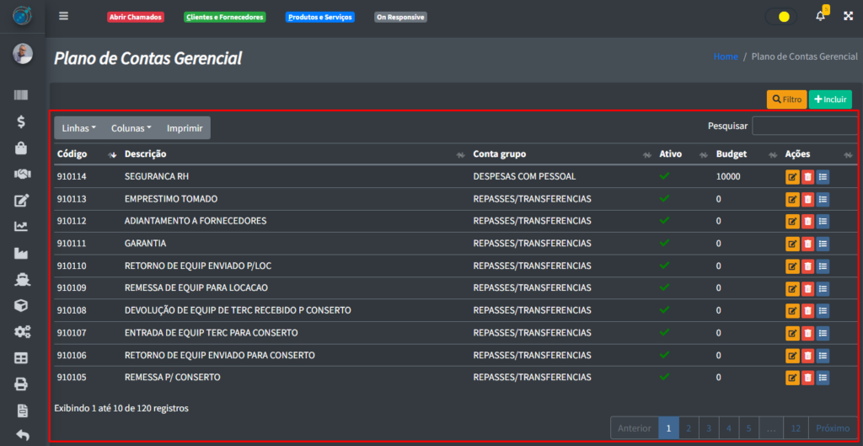Open the hamburger menu in top bar
The image size is (863, 446).
[64, 16]
